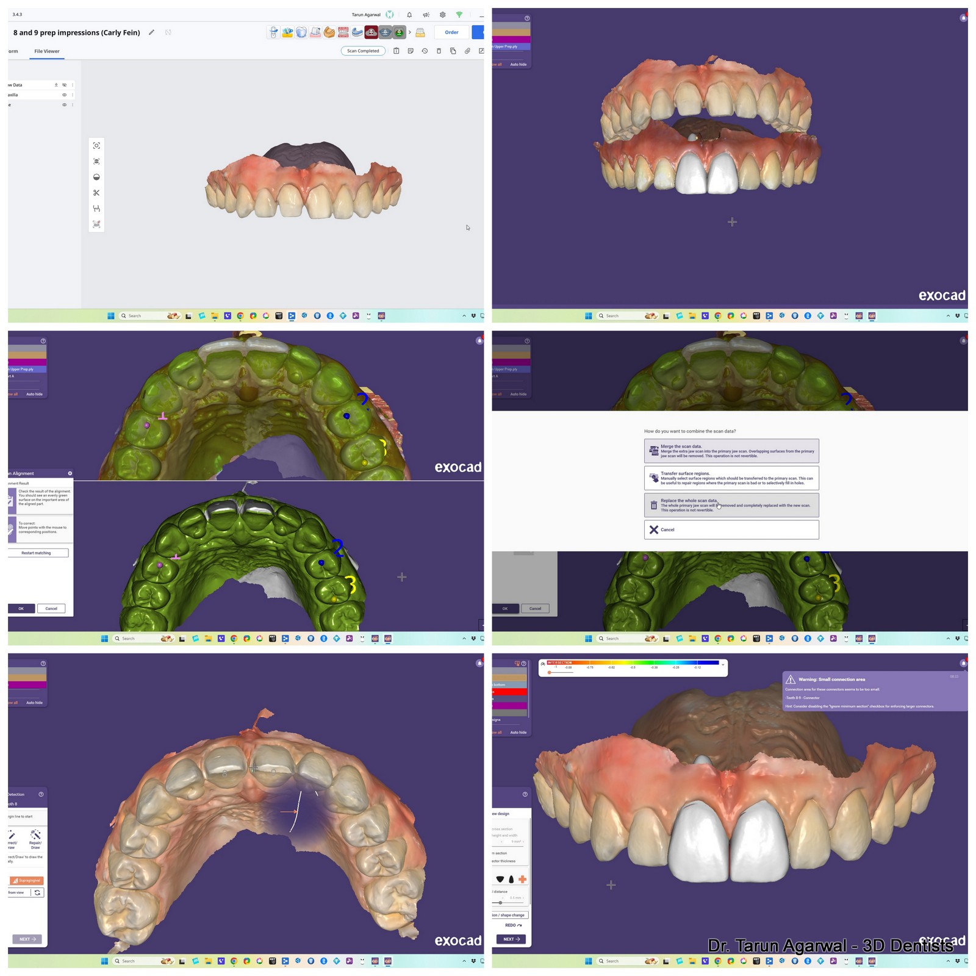
Task: Expand the intersection color scale dropdown
Action: point(723,664)
